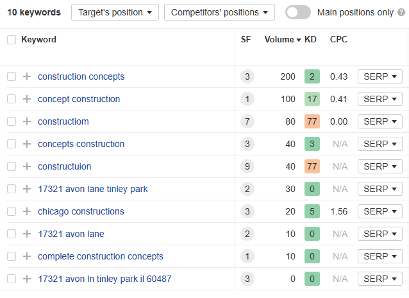Click plus icon beside constructiom keyword
The width and height of the screenshot is (409, 298).
[x=27, y=121]
